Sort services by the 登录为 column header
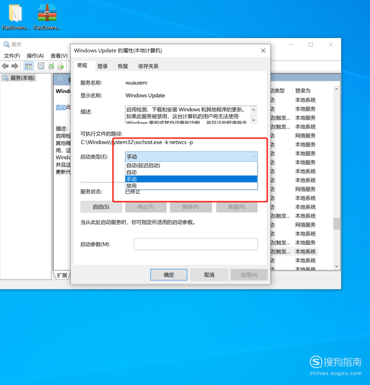This screenshot has width=370, height=385. click(305, 91)
